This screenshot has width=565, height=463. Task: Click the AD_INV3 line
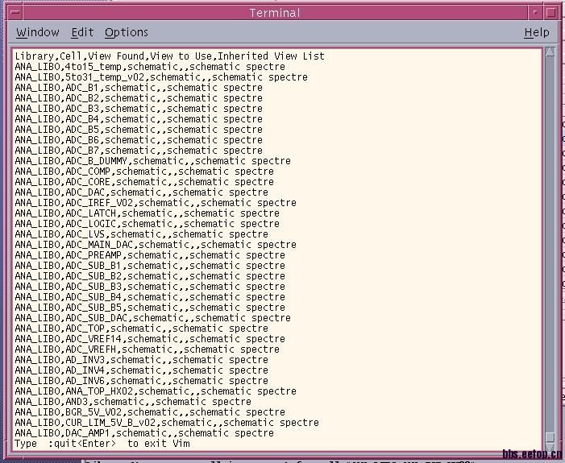[x=141, y=359]
